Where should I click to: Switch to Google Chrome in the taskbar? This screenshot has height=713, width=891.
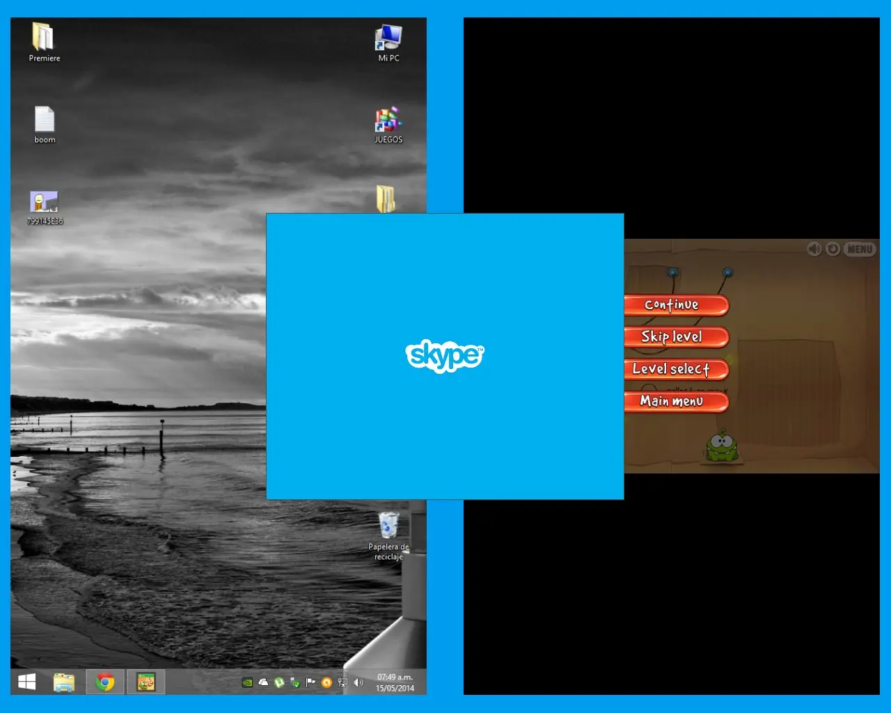tap(105, 682)
